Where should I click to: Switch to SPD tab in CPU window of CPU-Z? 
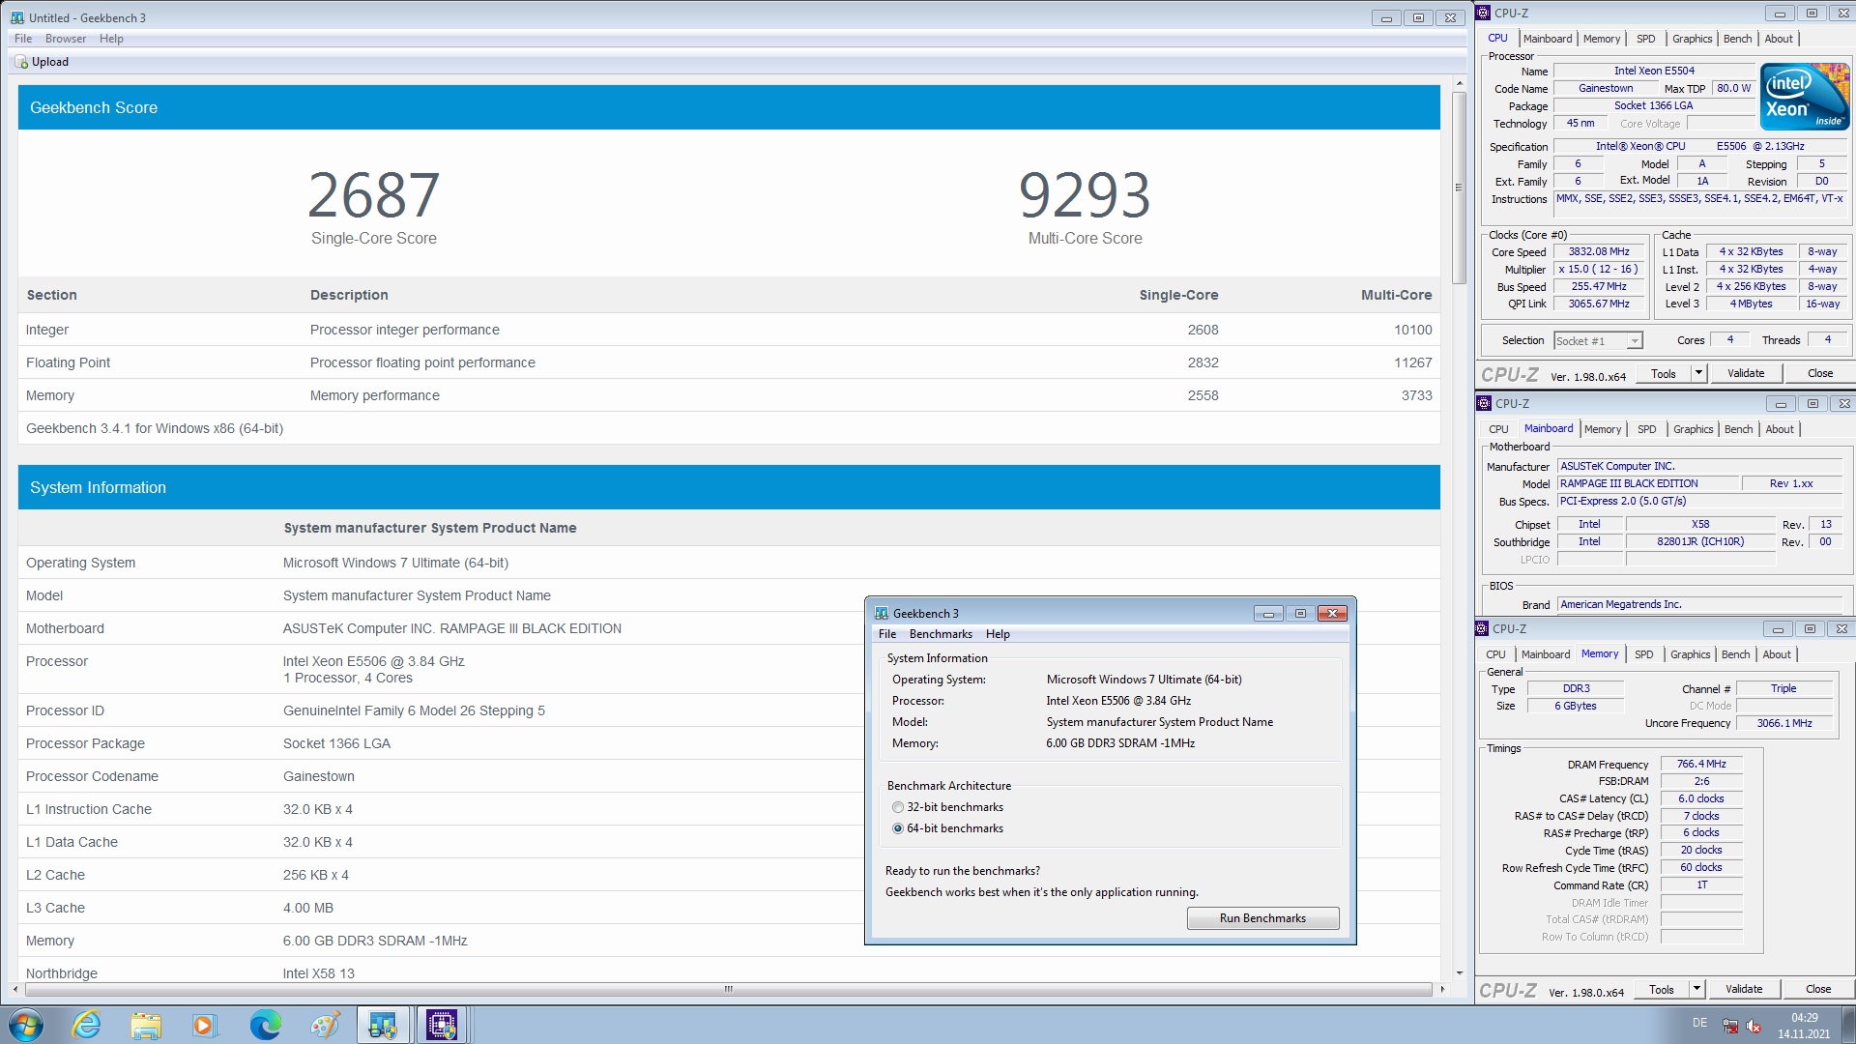[1645, 39]
